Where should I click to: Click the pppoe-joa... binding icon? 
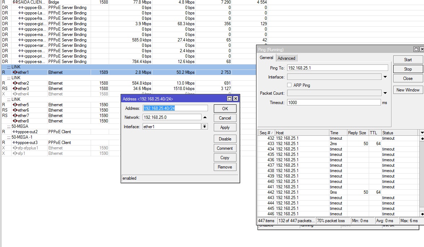[21, 29]
